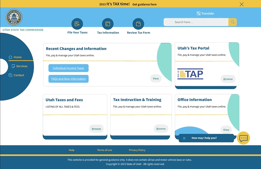Click the search magnifier button
This screenshot has width=261, height=169.
coord(233,22)
